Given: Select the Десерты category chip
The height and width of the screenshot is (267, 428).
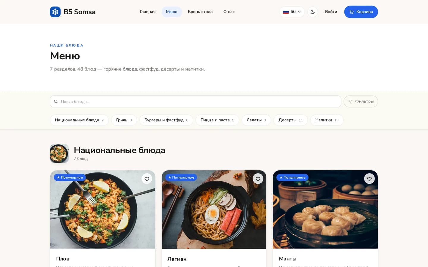Looking at the screenshot, I should (291, 120).
